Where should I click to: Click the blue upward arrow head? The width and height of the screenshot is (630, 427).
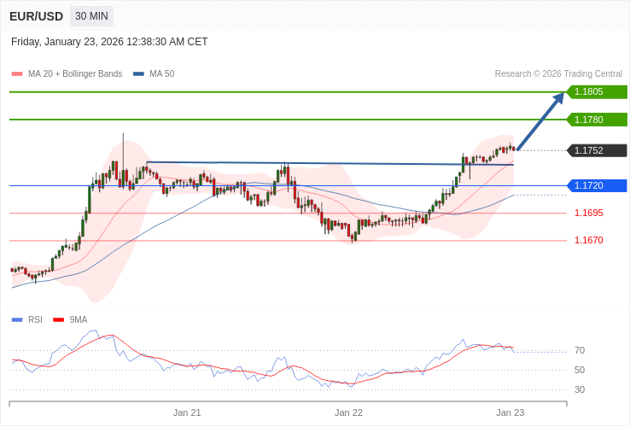(x=557, y=97)
